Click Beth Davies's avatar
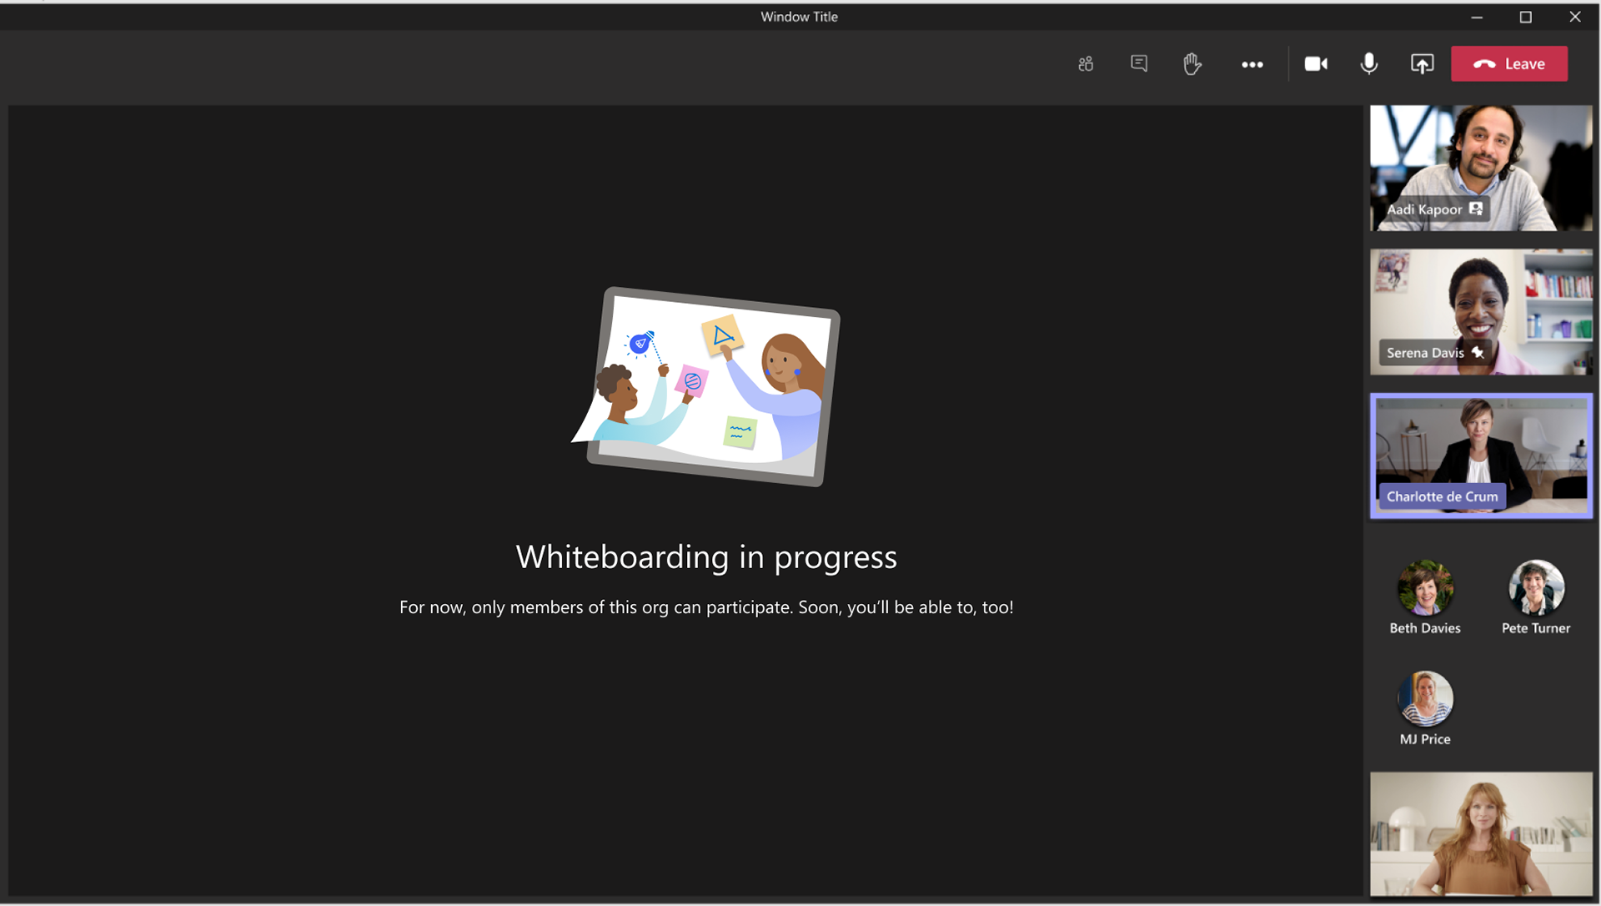 tap(1425, 587)
